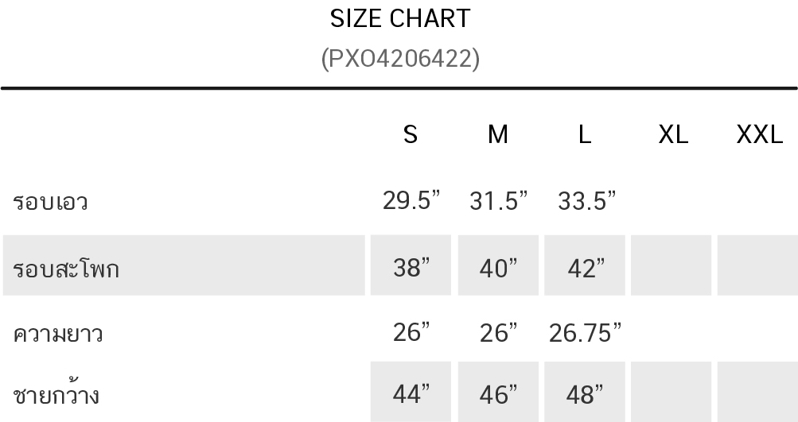Click the 26.75" length value for L

(585, 332)
